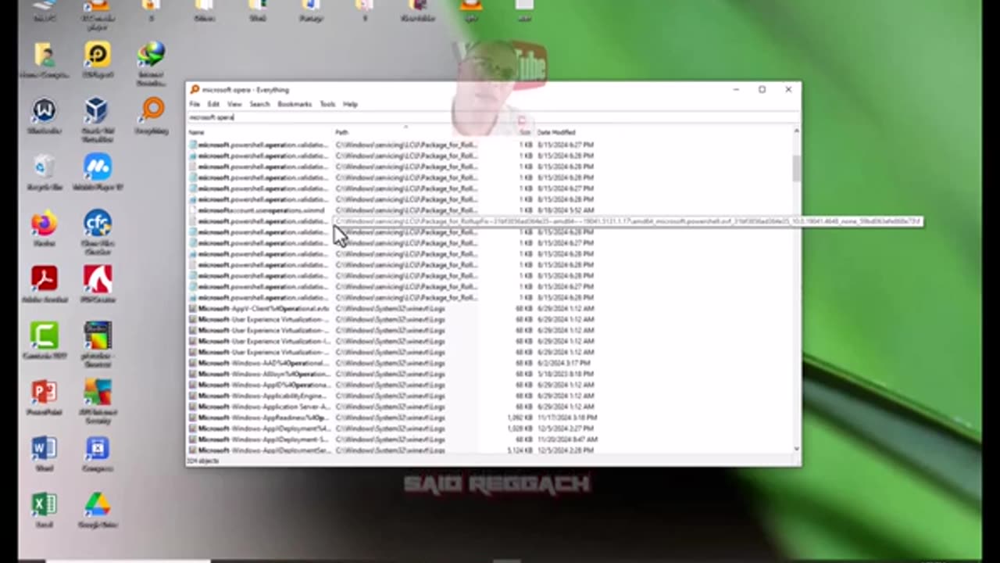Open the Tools menu
The height and width of the screenshot is (563, 1000).
coord(327,104)
